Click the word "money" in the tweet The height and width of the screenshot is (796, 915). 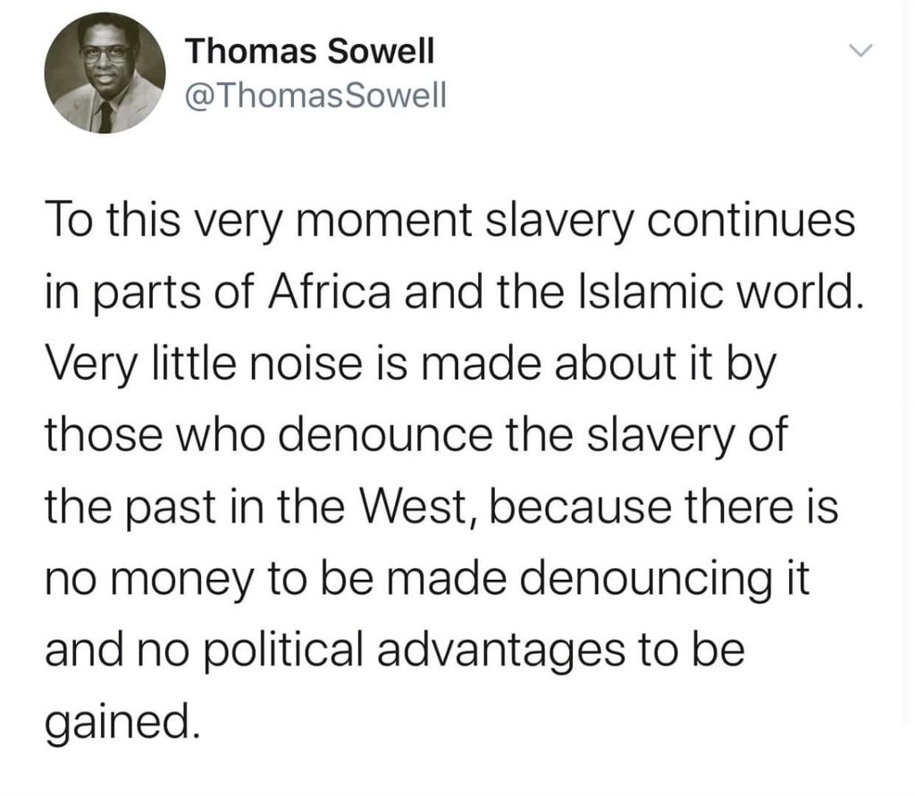(x=182, y=582)
